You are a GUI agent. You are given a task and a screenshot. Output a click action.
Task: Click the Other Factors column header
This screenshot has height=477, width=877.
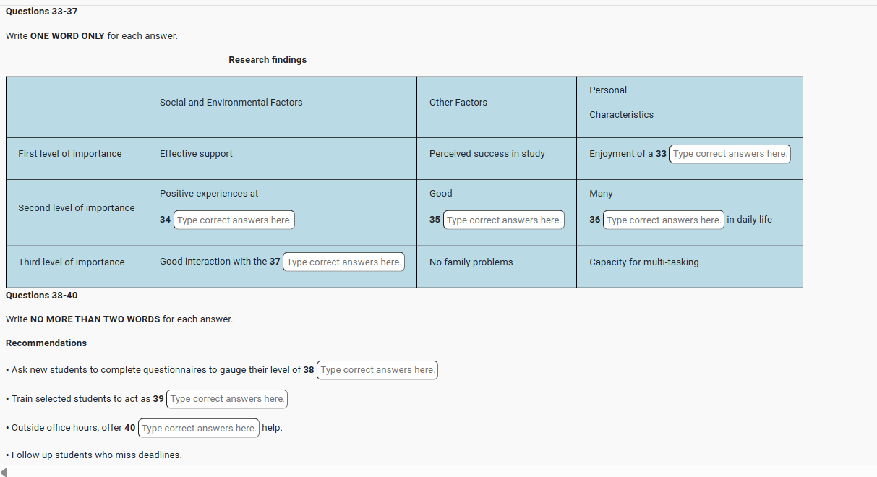458,103
